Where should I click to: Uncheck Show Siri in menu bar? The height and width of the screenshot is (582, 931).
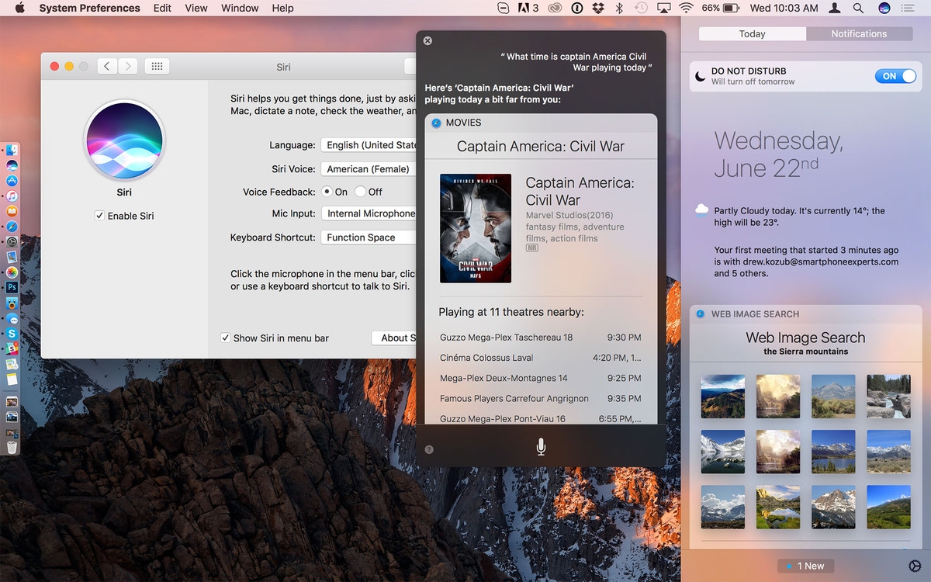225,338
